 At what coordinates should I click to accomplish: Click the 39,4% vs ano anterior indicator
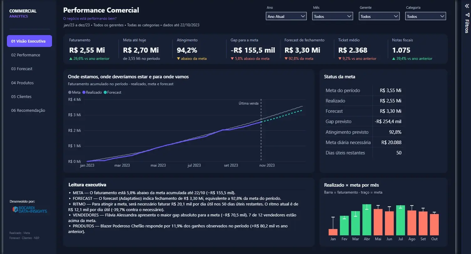412,59
